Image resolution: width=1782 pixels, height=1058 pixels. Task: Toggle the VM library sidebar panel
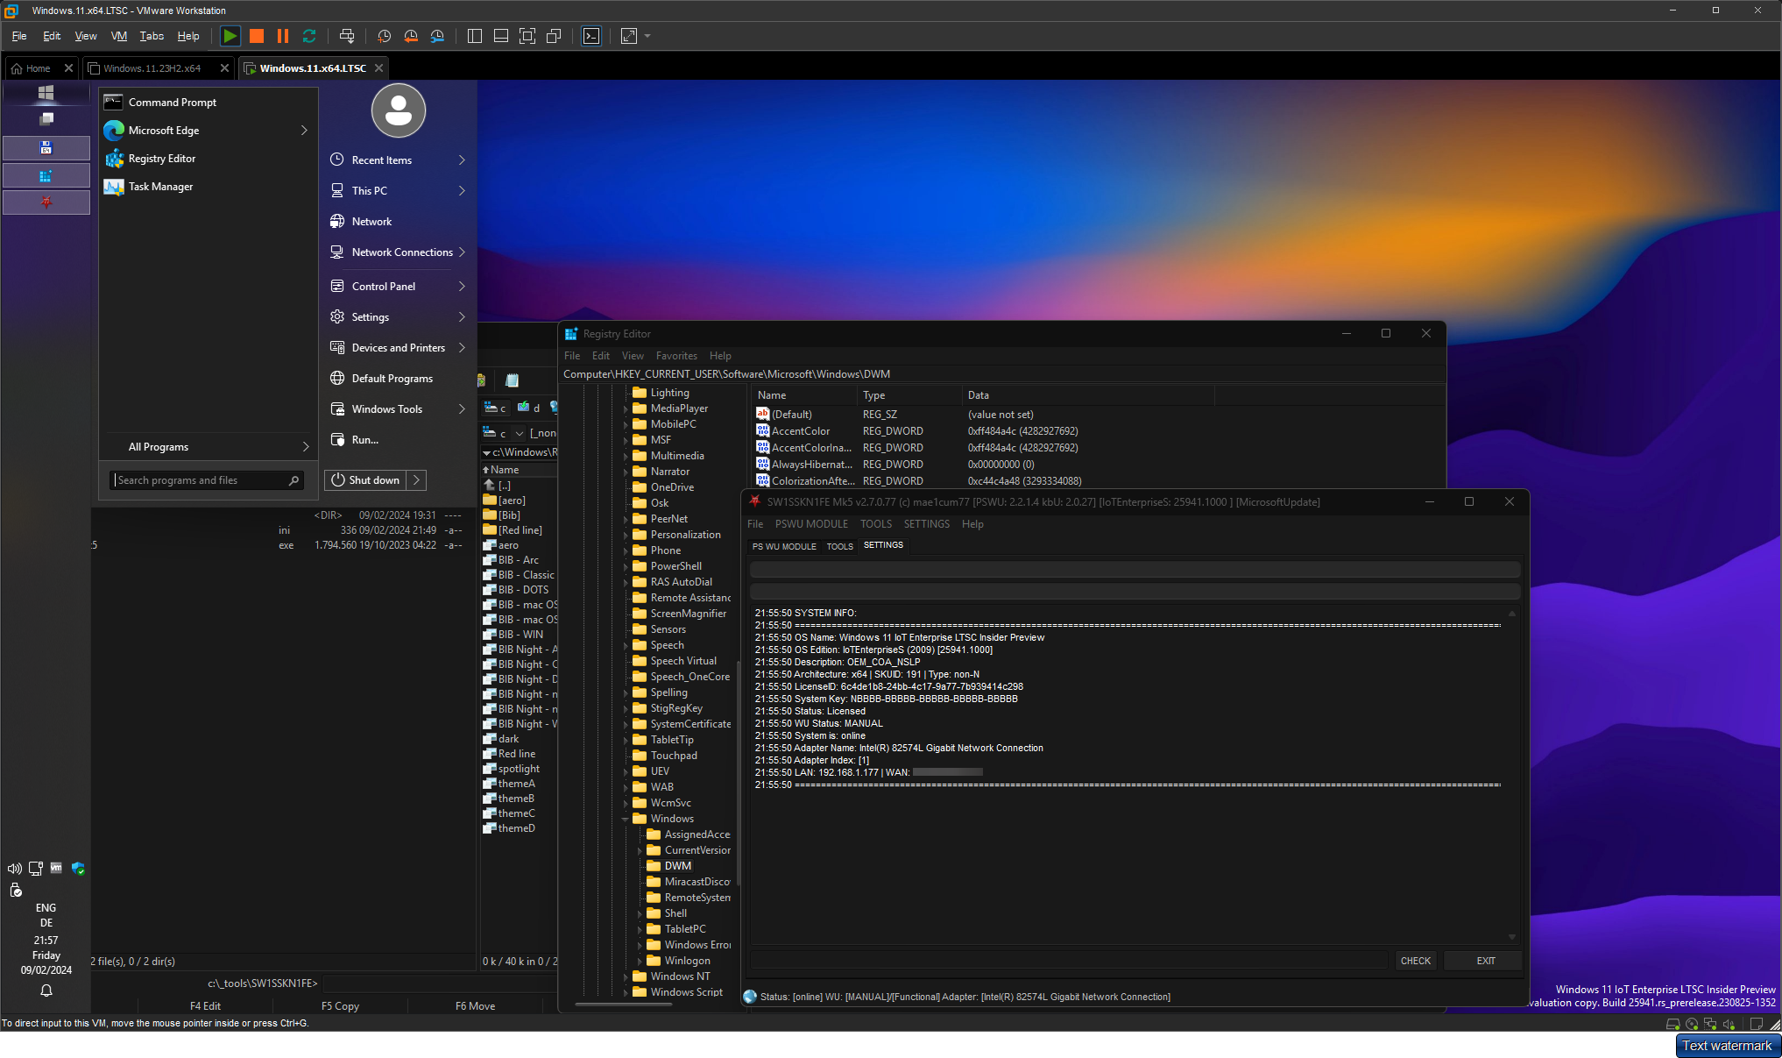474,36
